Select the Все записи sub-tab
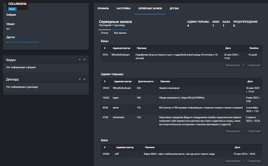The height and width of the screenshot is (166, 268). pyautogui.click(x=120, y=33)
